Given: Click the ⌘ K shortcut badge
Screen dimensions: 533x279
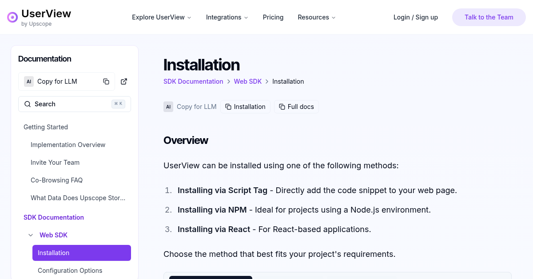Looking at the screenshot, I should point(119,104).
